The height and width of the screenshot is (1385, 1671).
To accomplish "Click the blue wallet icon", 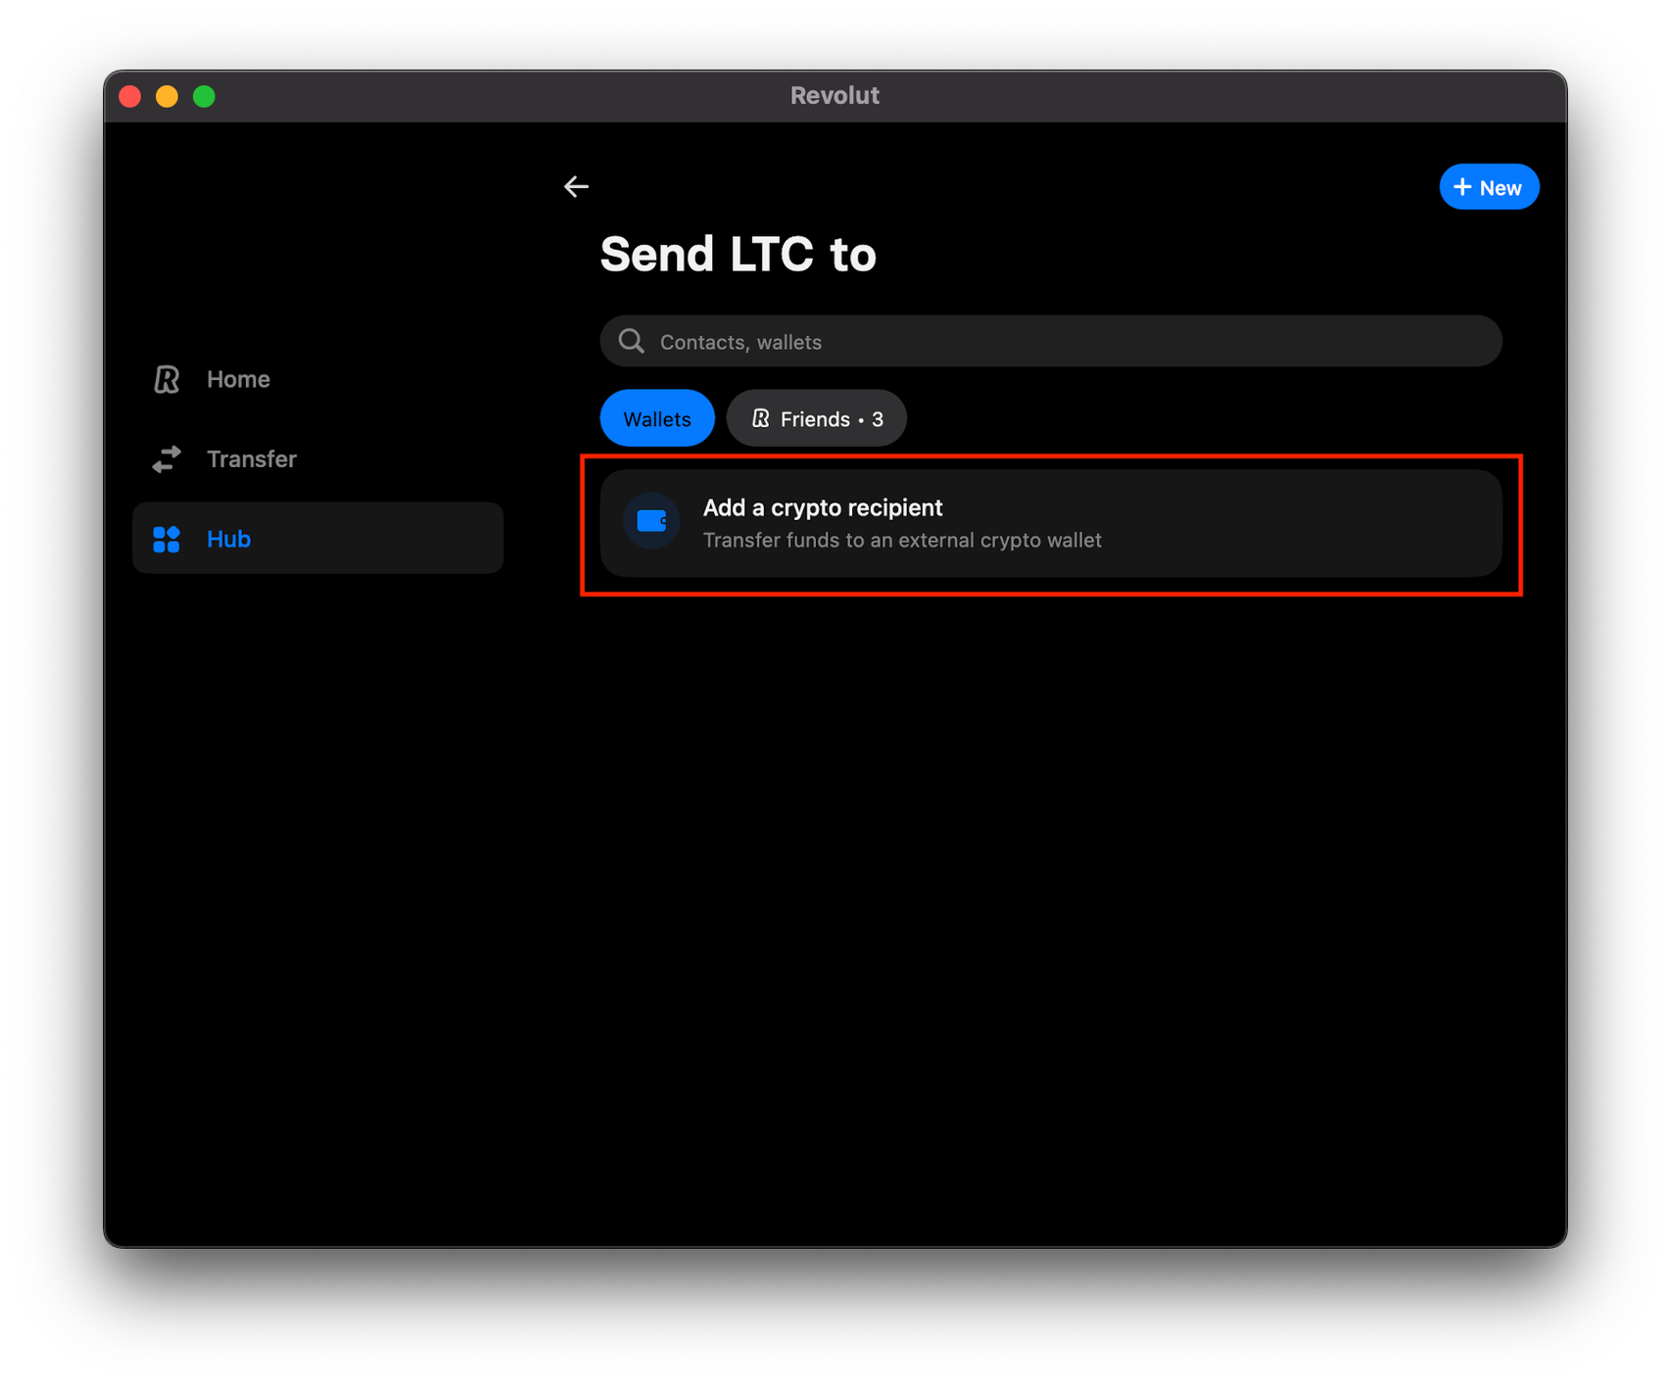I will pyautogui.click(x=651, y=521).
